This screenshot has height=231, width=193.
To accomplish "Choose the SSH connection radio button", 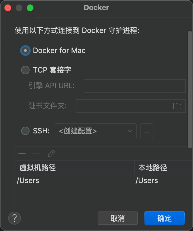I will pyautogui.click(x=25, y=131).
